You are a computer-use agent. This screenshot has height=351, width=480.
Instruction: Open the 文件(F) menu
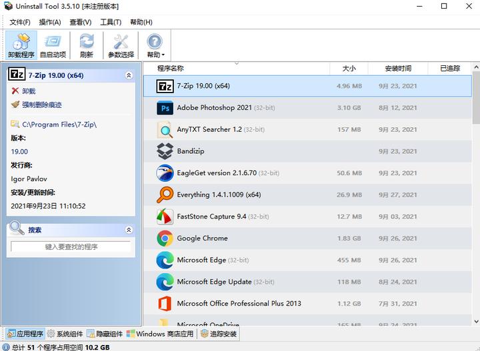[x=20, y=22]
